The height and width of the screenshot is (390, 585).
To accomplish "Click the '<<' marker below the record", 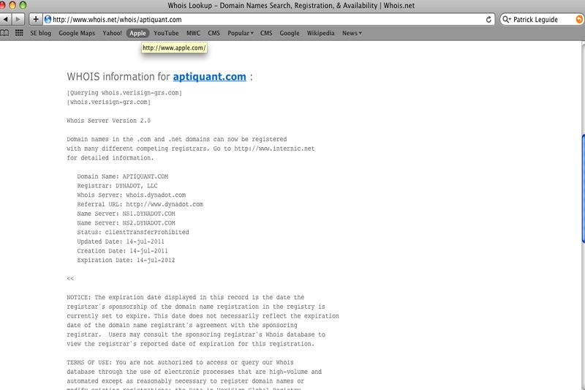I will [70, 279].
